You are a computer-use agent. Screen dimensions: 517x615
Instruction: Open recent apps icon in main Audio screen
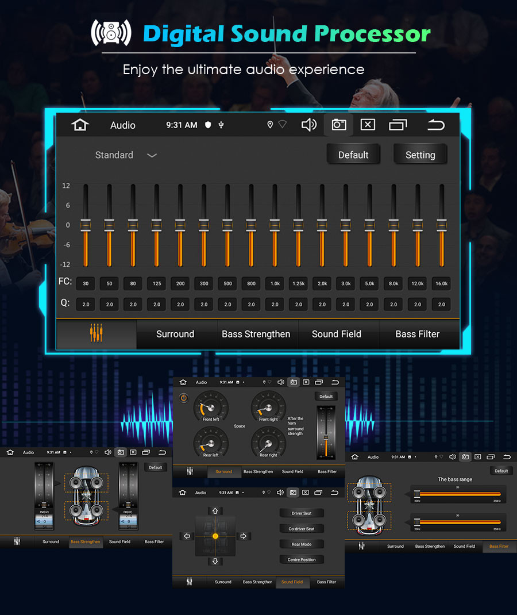pyautogui.click(x=398, y=125)
